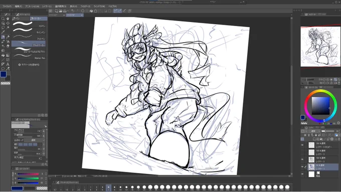This screenshot has height=192, width=341.
Task: Adjust the R value stepper in color slider
Action: [x=46, y=174]
